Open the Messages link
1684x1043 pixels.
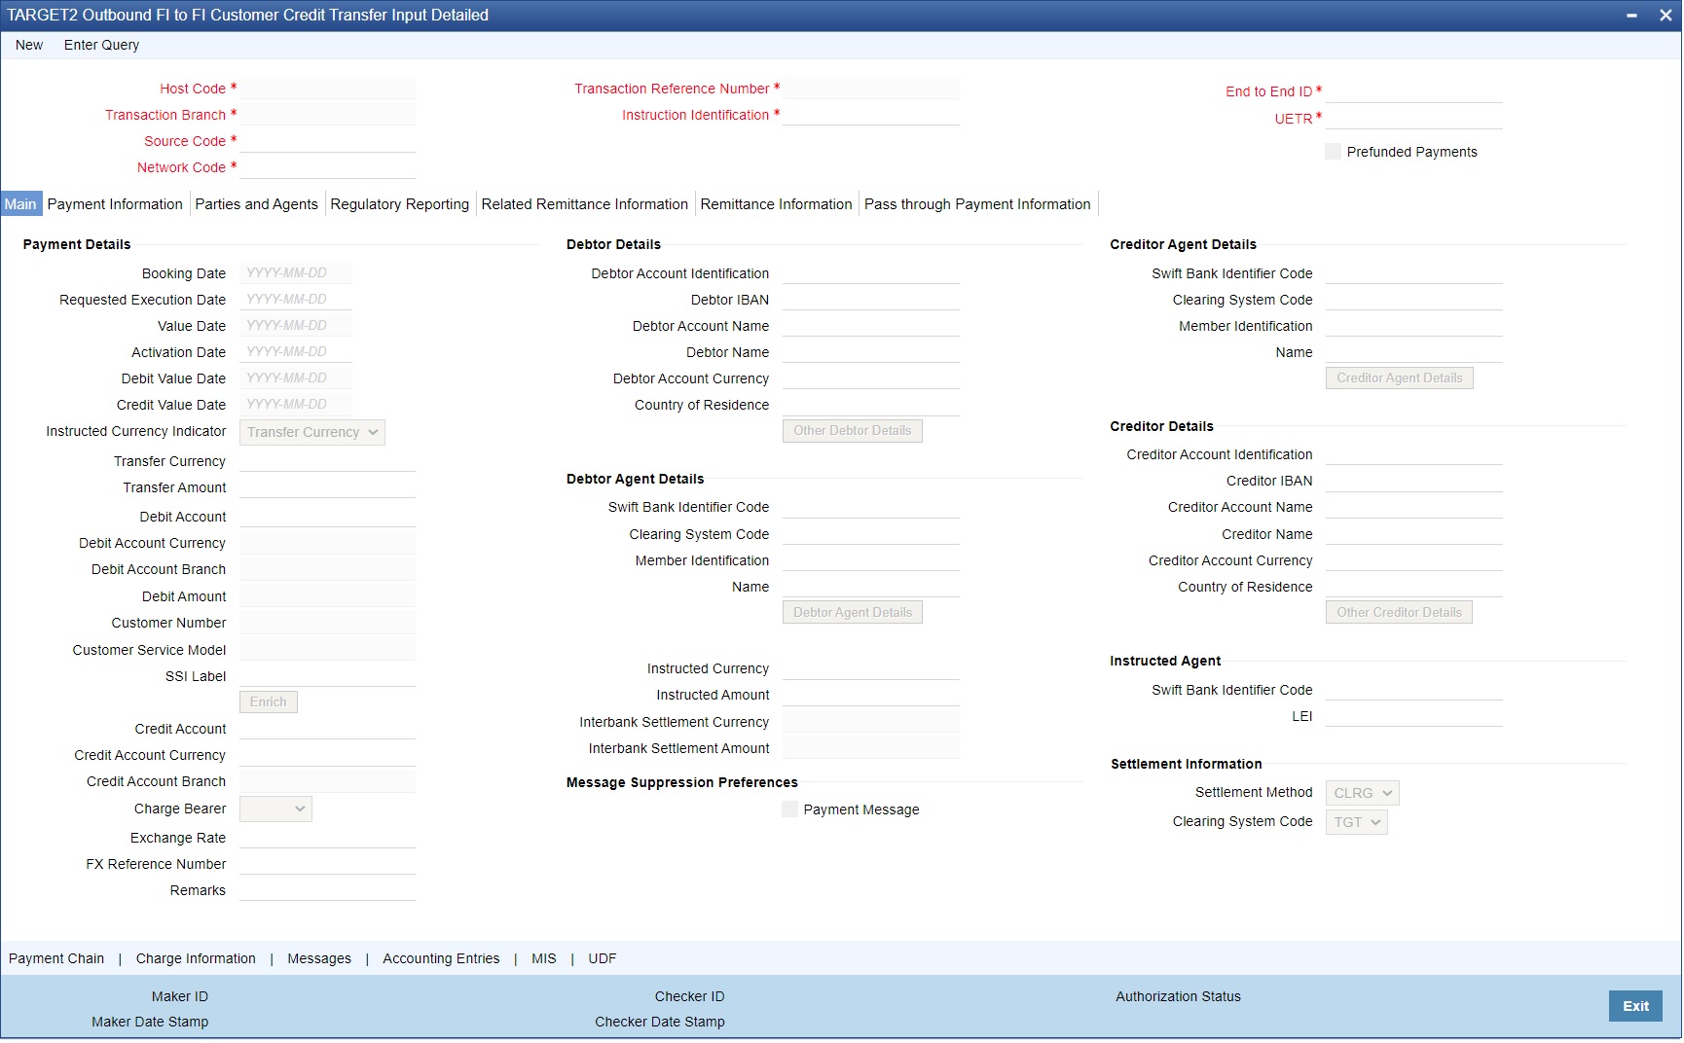tap(319, 959)
